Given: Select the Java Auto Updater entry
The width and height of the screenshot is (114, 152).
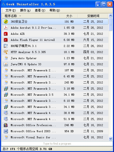Looking at the screenshot, I should pyautogui.click(x=55, y=58).
